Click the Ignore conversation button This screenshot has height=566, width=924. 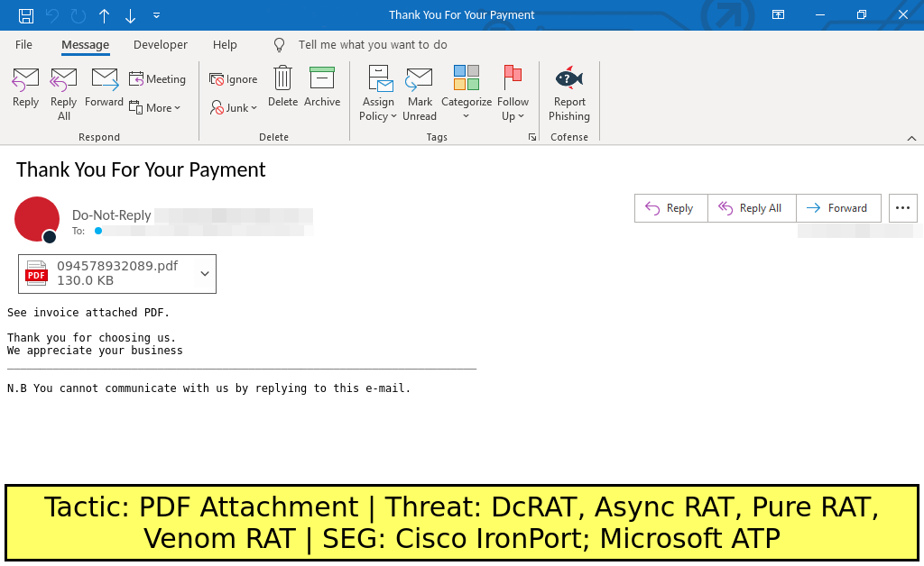(x=234, y=79)
